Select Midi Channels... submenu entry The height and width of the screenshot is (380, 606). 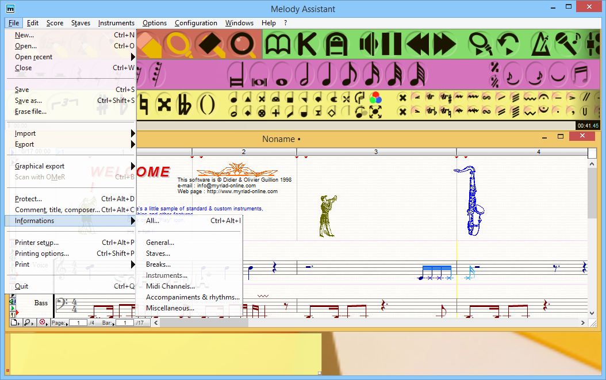(189, 286)
